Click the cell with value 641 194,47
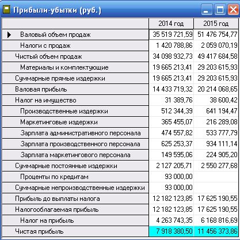 pyautogui.click(x=216, y=111)
